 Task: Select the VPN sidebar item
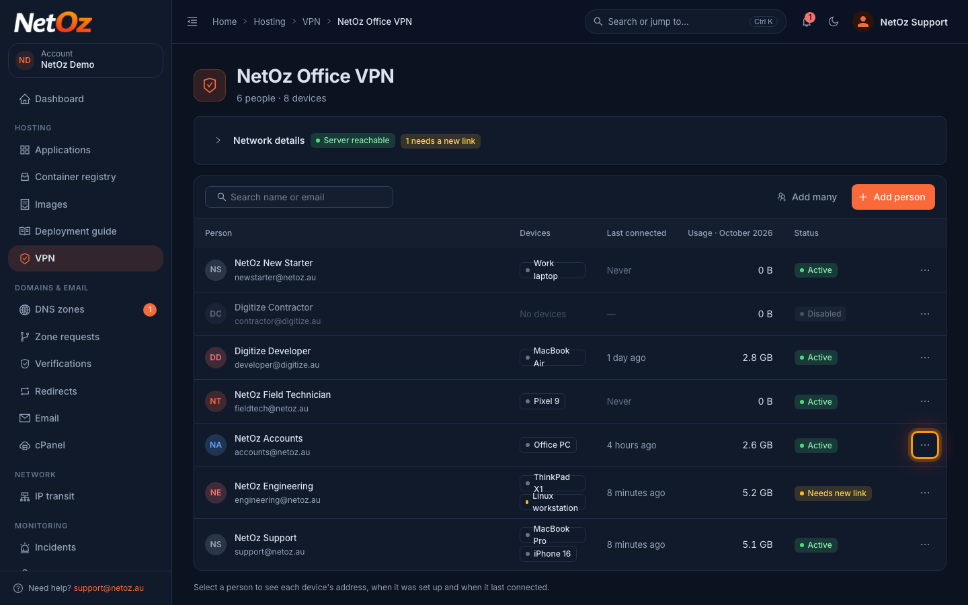[x=85, y=258]
